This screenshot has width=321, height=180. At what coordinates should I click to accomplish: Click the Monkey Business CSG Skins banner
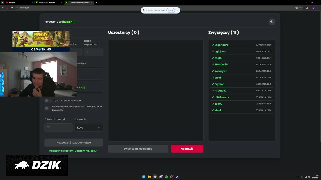41,41
